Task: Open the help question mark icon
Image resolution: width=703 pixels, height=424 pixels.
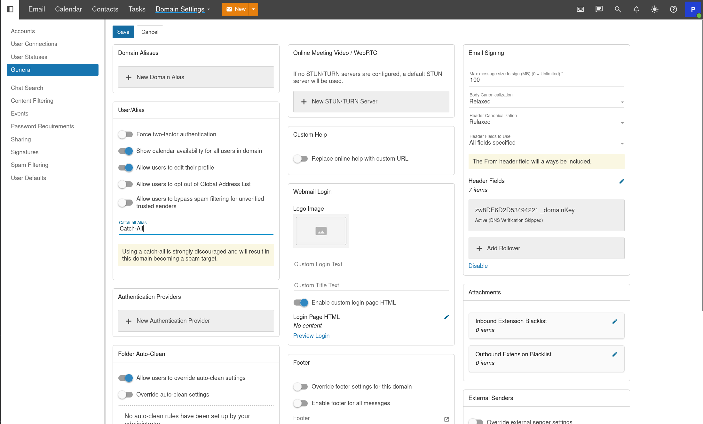Action: click(x=673, y=9)
